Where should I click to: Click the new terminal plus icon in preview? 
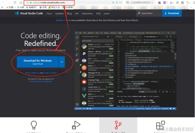160,92
